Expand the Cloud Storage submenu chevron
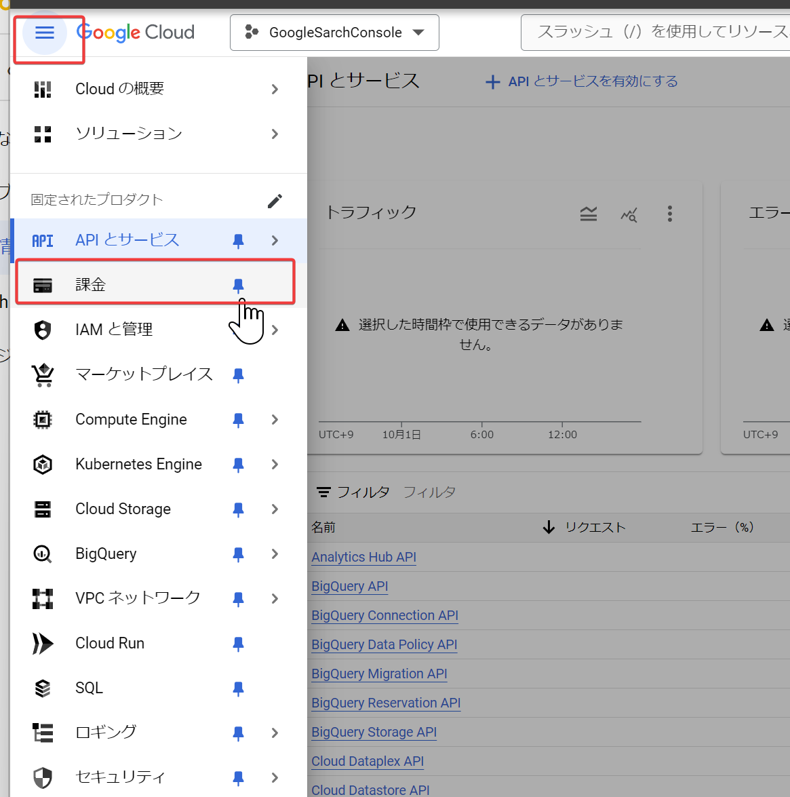 point(275,509)
